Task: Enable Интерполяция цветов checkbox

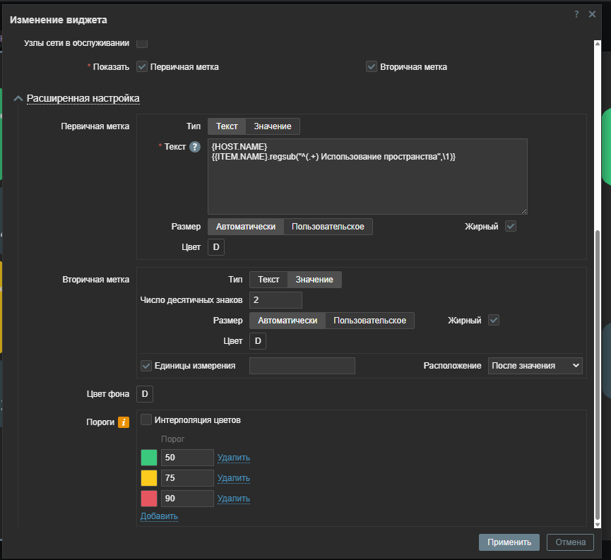Action: (x=146, y=419)
